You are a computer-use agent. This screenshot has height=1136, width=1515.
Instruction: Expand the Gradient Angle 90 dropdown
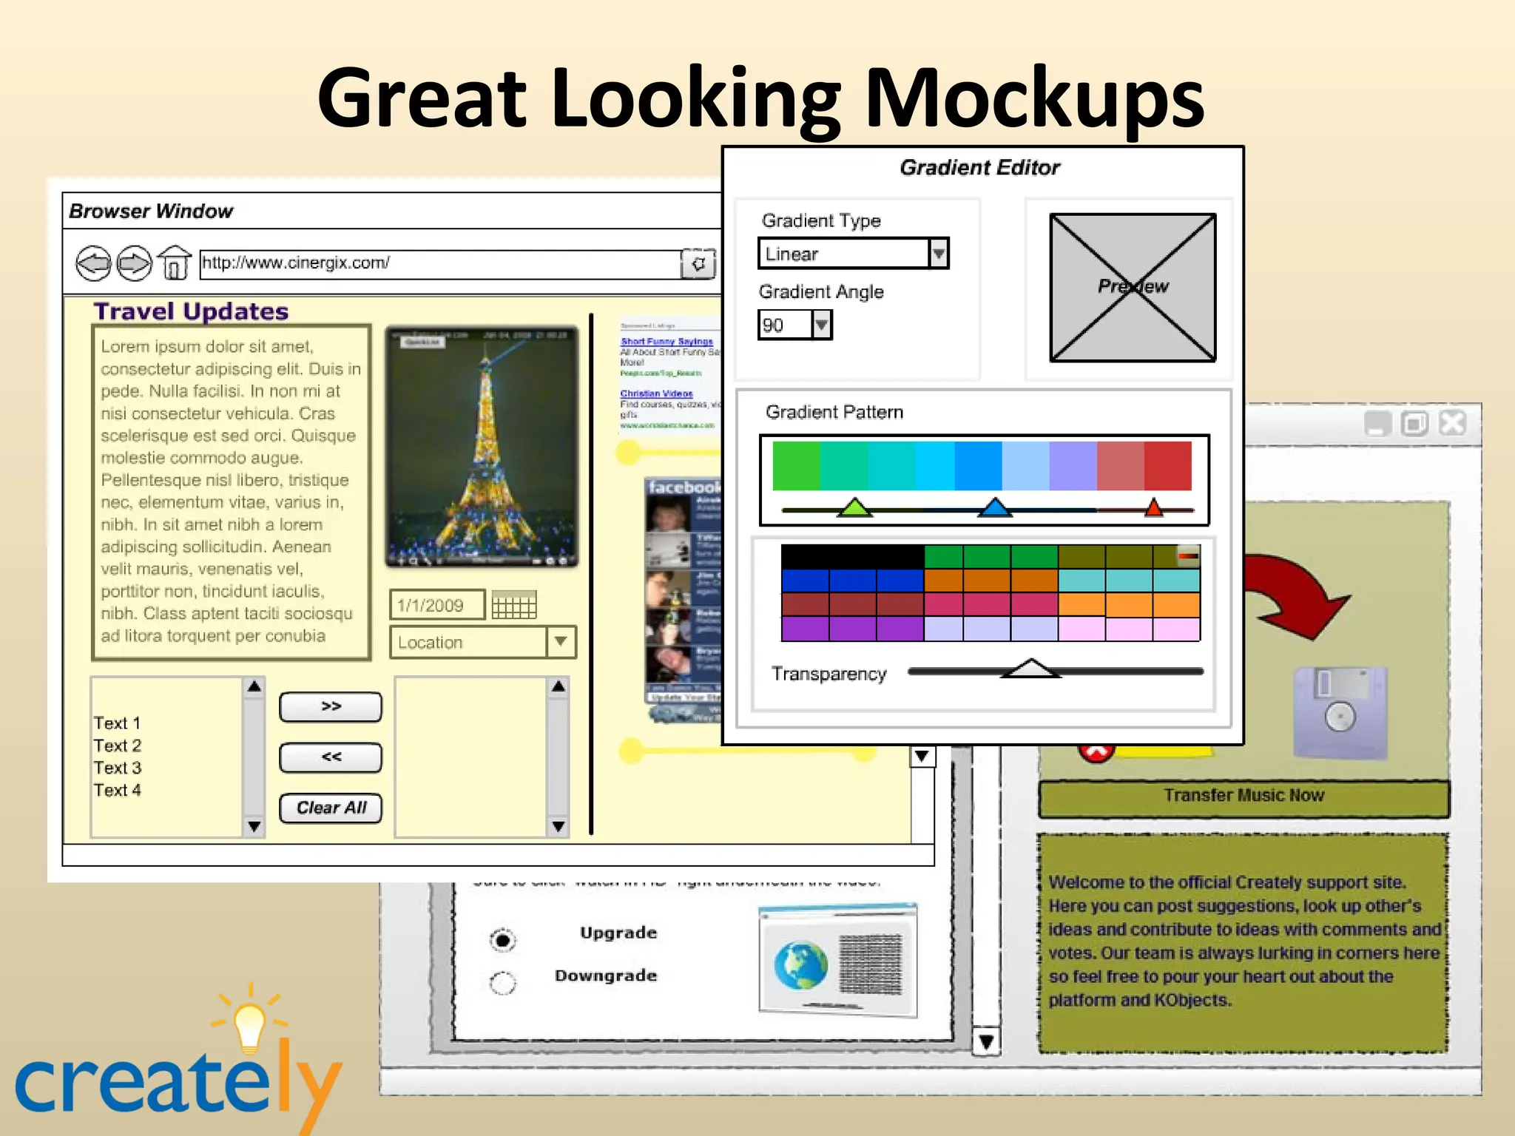(x=822, y=325)
